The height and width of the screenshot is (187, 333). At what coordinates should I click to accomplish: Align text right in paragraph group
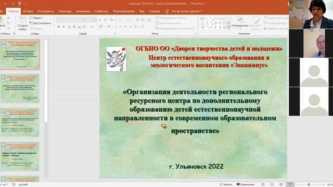(131, 26)
